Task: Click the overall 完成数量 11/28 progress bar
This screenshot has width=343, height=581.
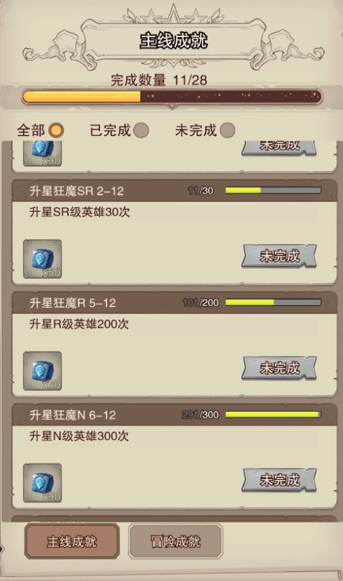Action: coord(171,96)
